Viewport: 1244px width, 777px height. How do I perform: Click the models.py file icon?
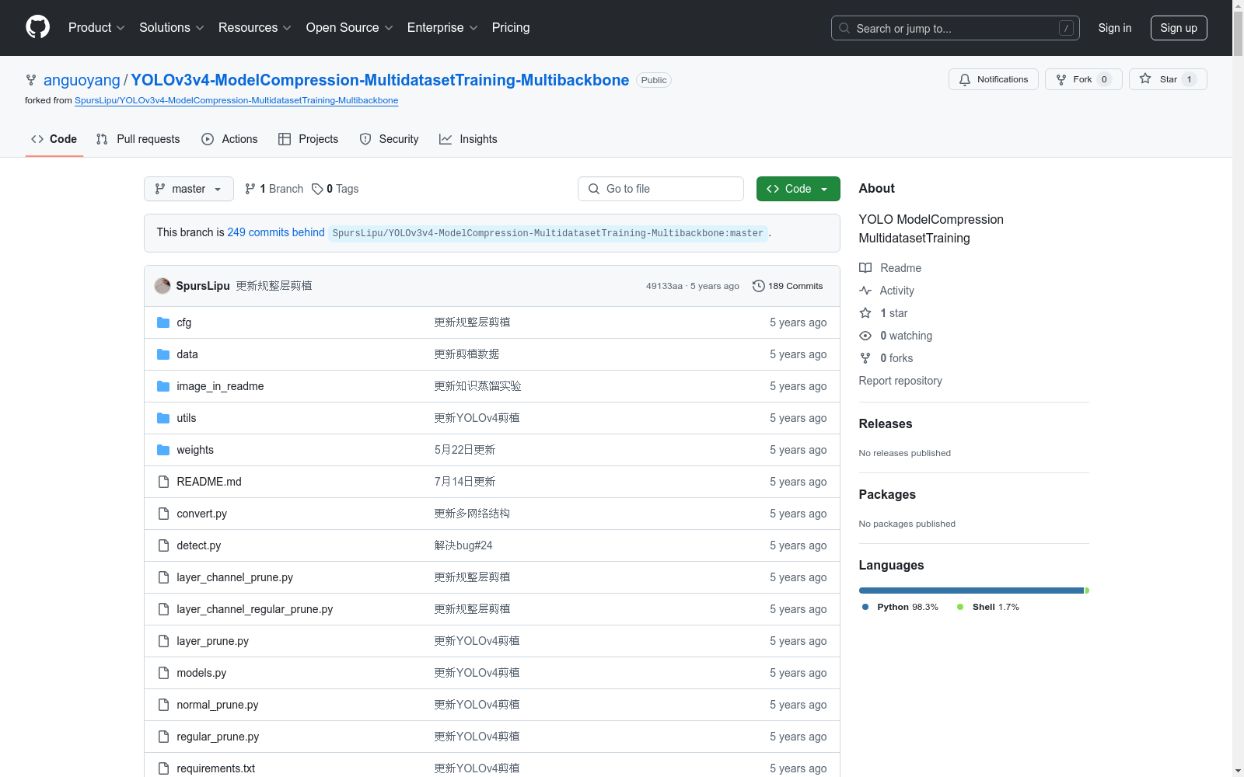[x=163, y=673]
